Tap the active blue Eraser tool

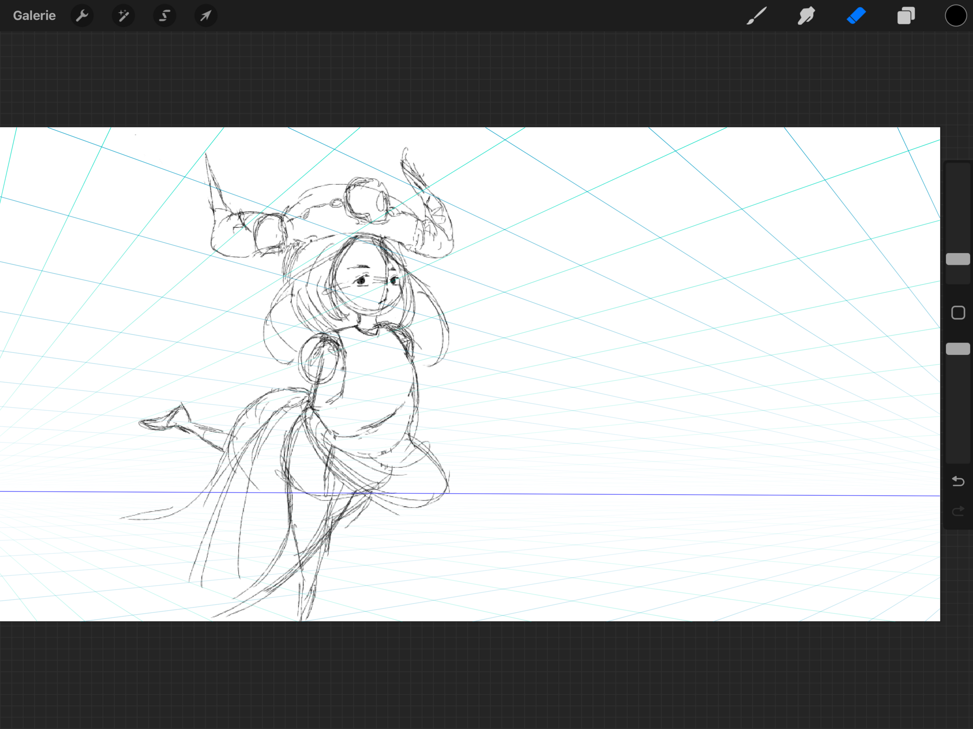tap(856, 16)
